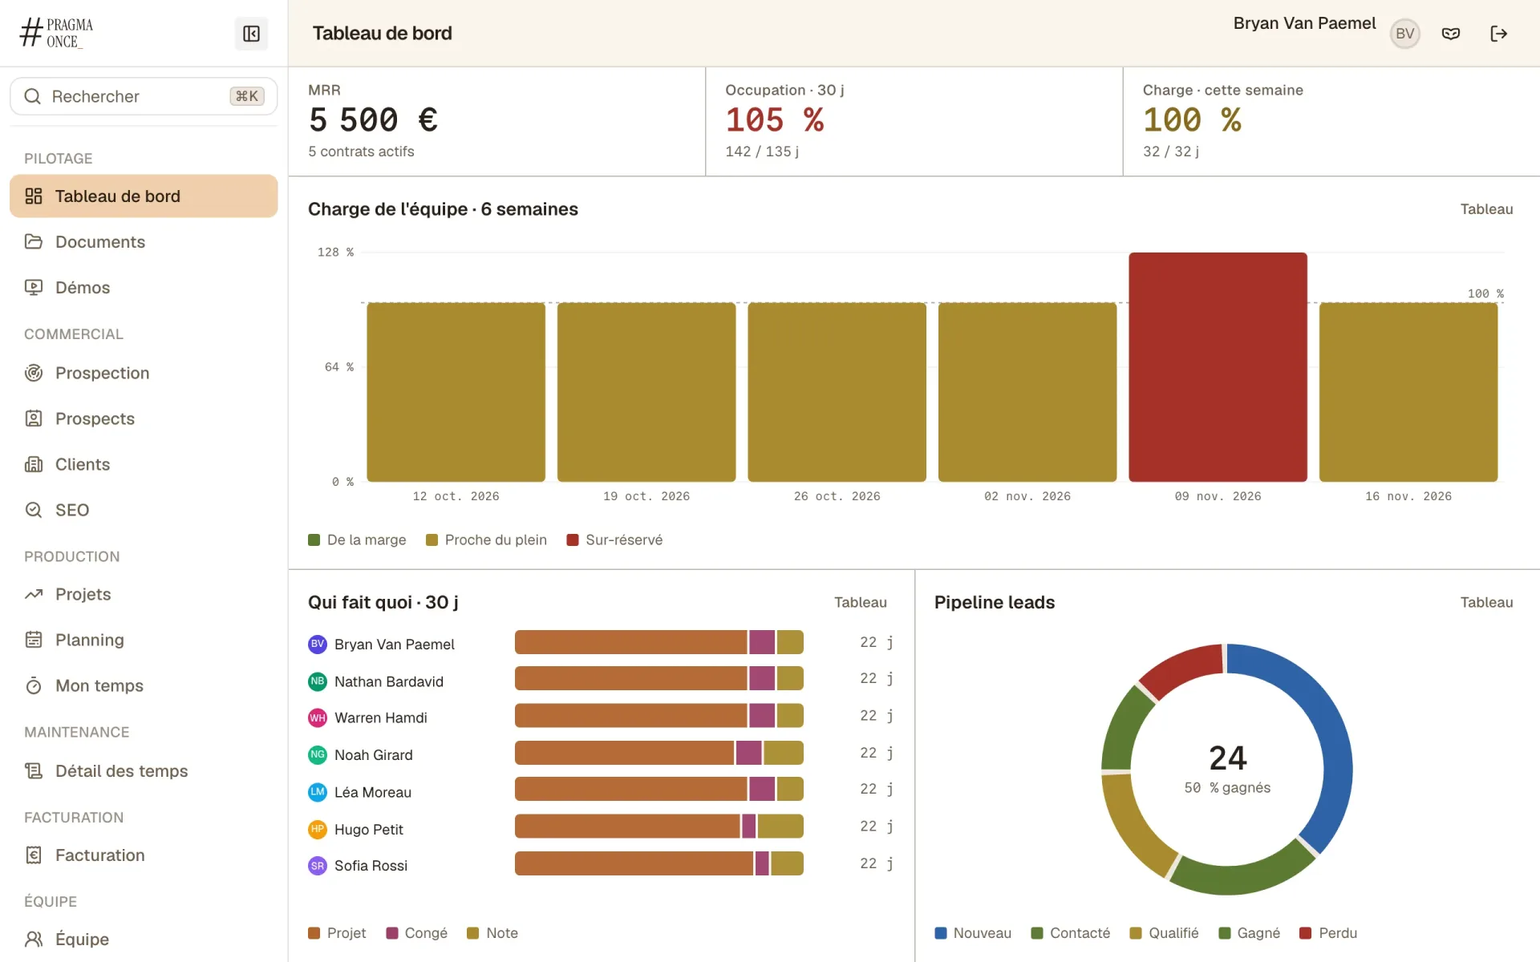Toggle the Gagné pipeline legend entry
1540x962 pixels.
click(x=1249, y=933)
